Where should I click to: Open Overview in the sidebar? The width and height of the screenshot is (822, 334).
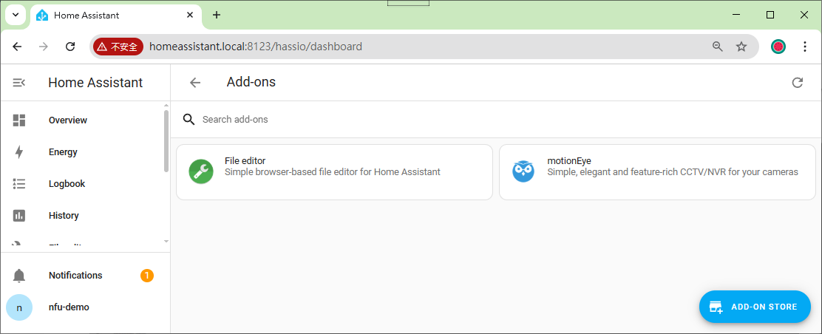(x=84, y=120)
